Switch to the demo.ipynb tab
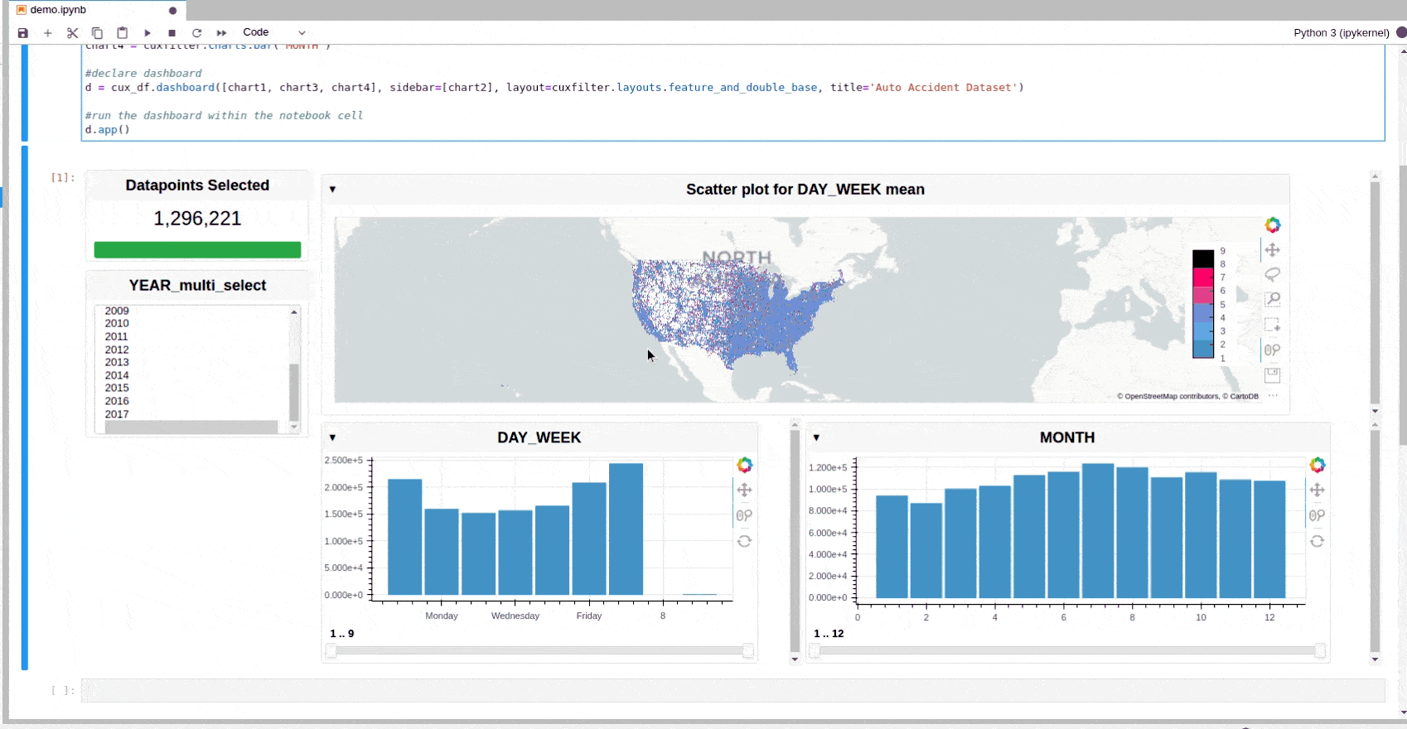The height and width of the screenshot is (729, 1407). click(58, 10)
